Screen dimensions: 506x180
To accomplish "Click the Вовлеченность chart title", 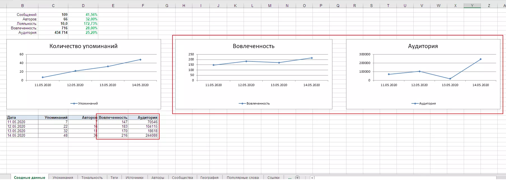I will (254, 46).
